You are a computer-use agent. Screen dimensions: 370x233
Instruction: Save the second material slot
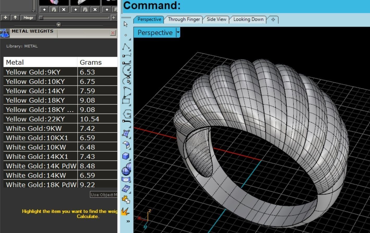[85, 10]
